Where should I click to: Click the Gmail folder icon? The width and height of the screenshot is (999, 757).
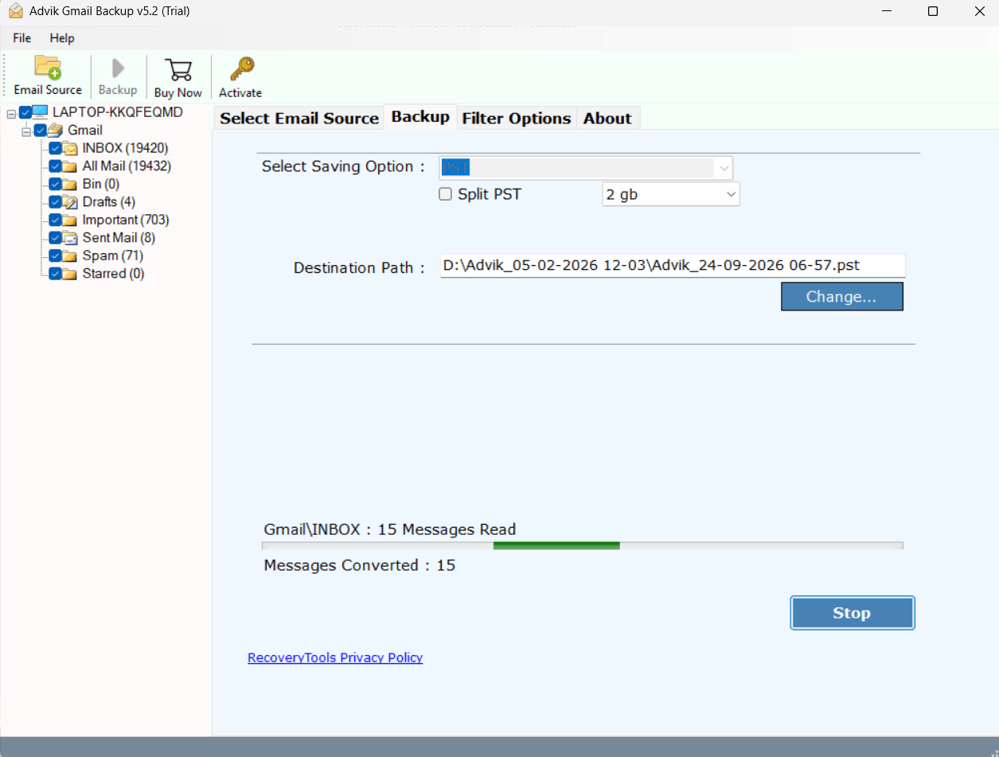pyautogui.click(x=55, y=130)
